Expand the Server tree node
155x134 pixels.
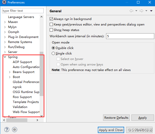click(5, 52)
